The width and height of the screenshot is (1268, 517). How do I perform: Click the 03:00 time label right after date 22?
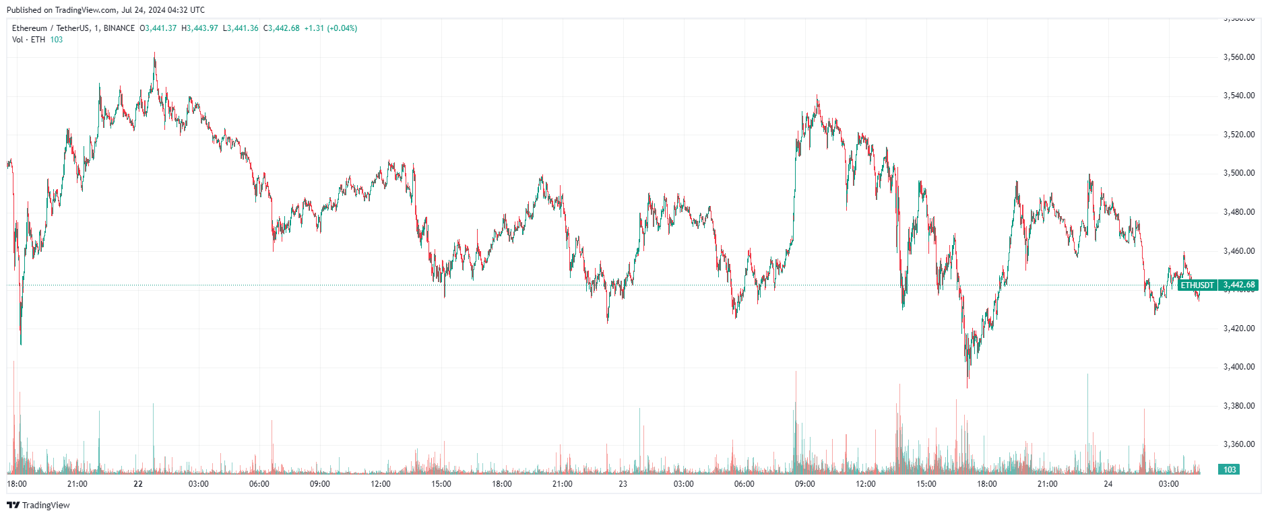tap(199, 484)
